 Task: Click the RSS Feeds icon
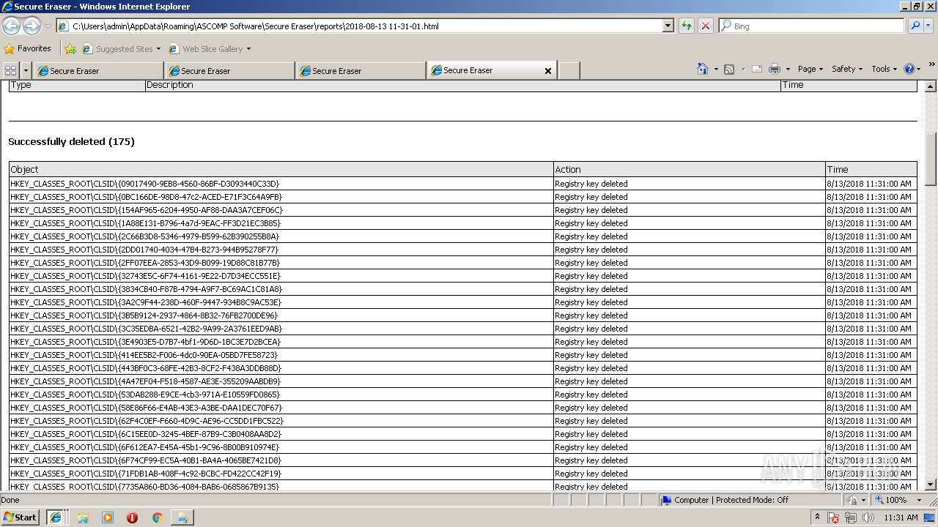coord(729,69)
